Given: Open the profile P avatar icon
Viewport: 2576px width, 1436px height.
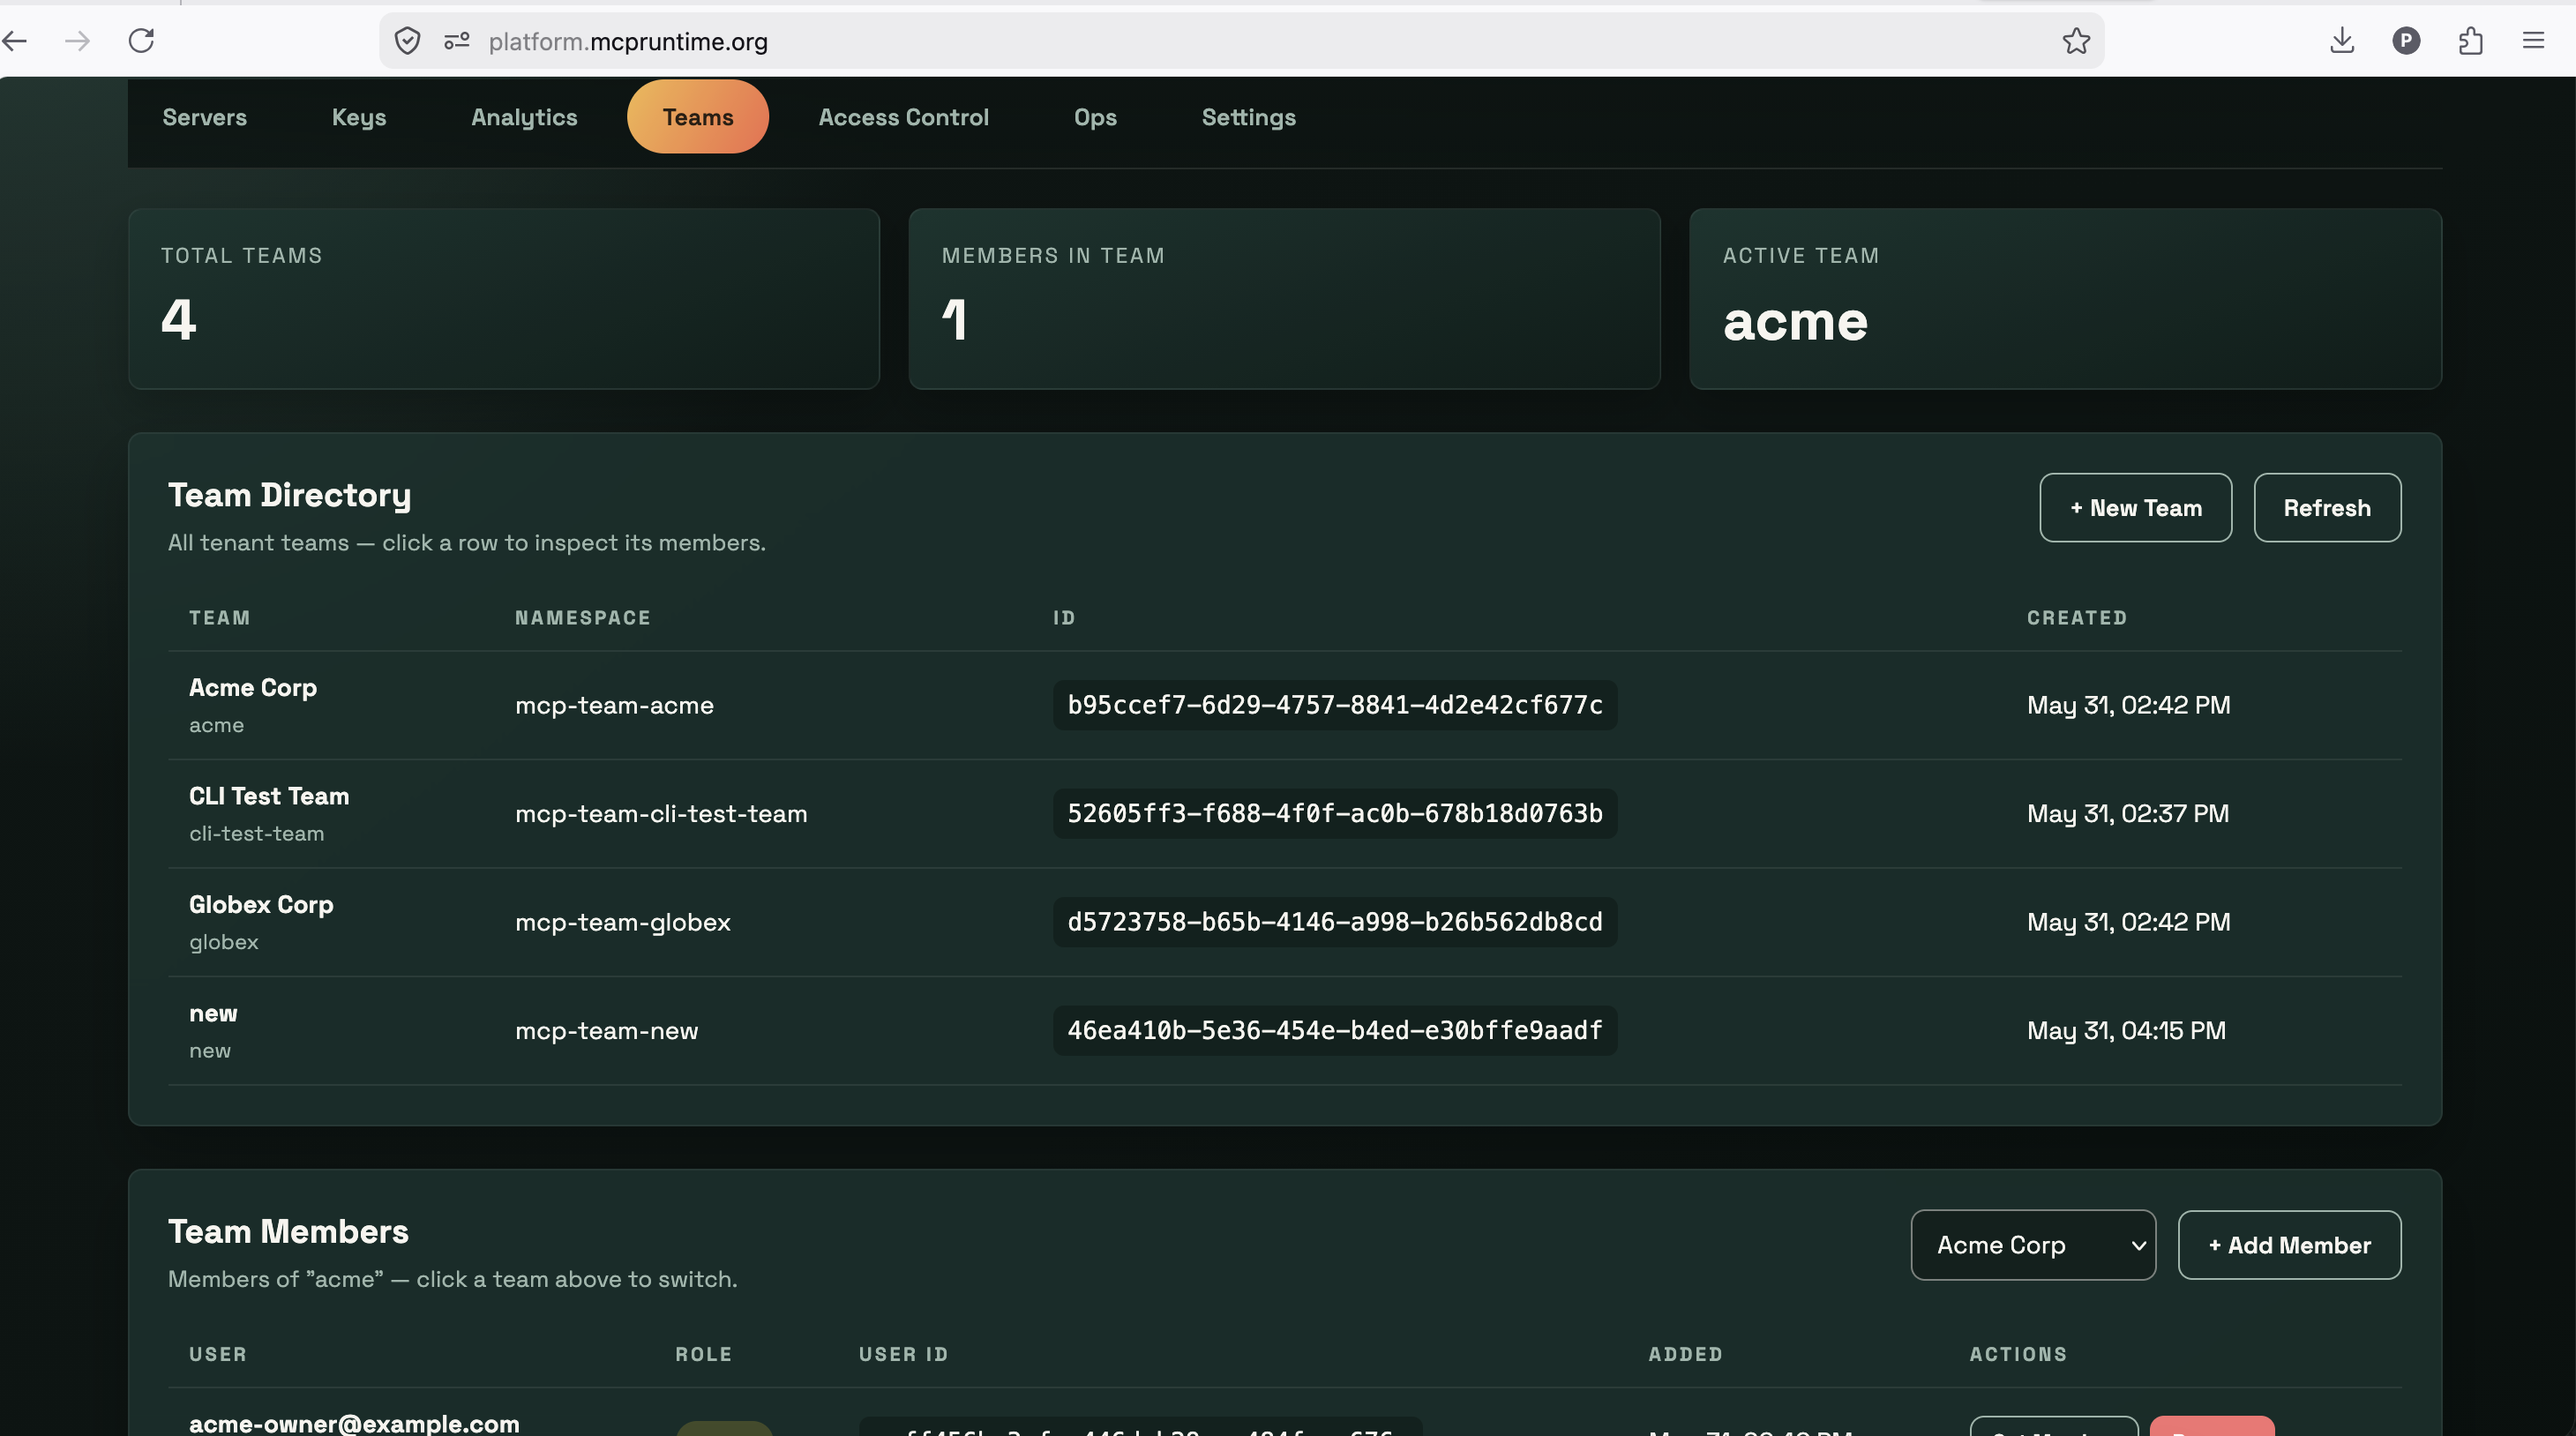Looking at the screenshot, I should (x=2406, y=41).
